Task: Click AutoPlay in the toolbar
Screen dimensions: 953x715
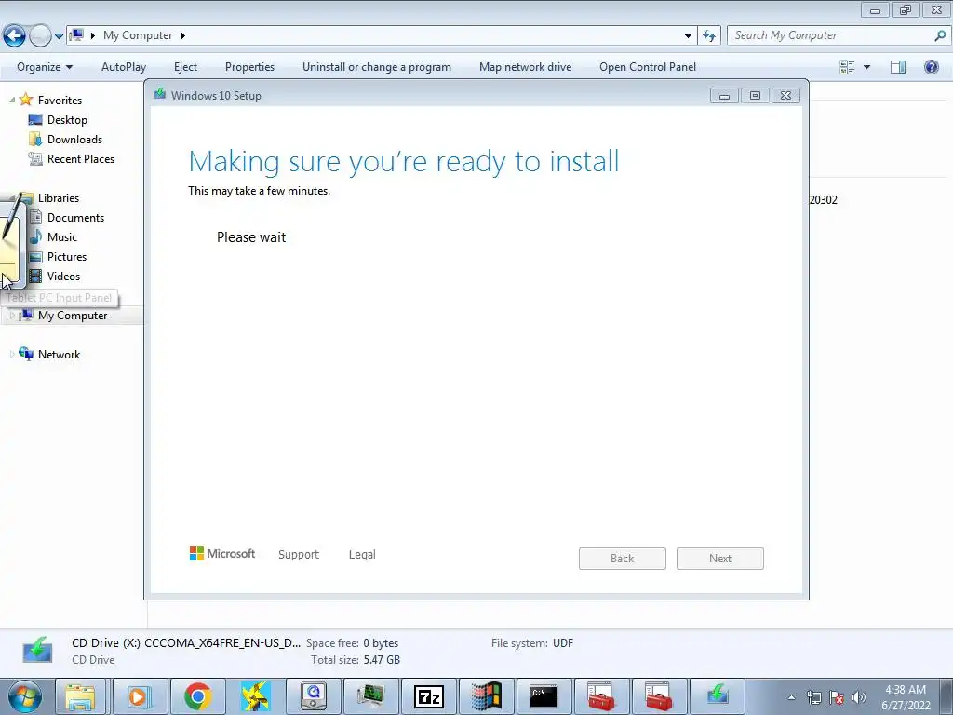Action: [x=124, y=67]
